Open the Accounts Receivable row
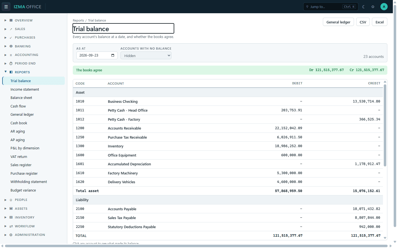The height and width of the screenshot is (248, 397). pos(228,128)
